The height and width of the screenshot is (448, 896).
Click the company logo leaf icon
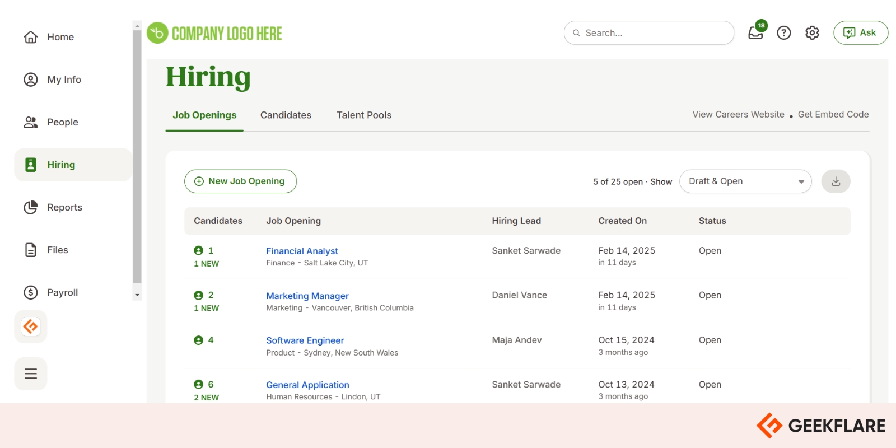click(x=157, y=33)
